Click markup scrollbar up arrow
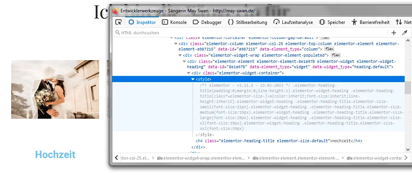Screen dimensions: 412x175 click(407, 41)
